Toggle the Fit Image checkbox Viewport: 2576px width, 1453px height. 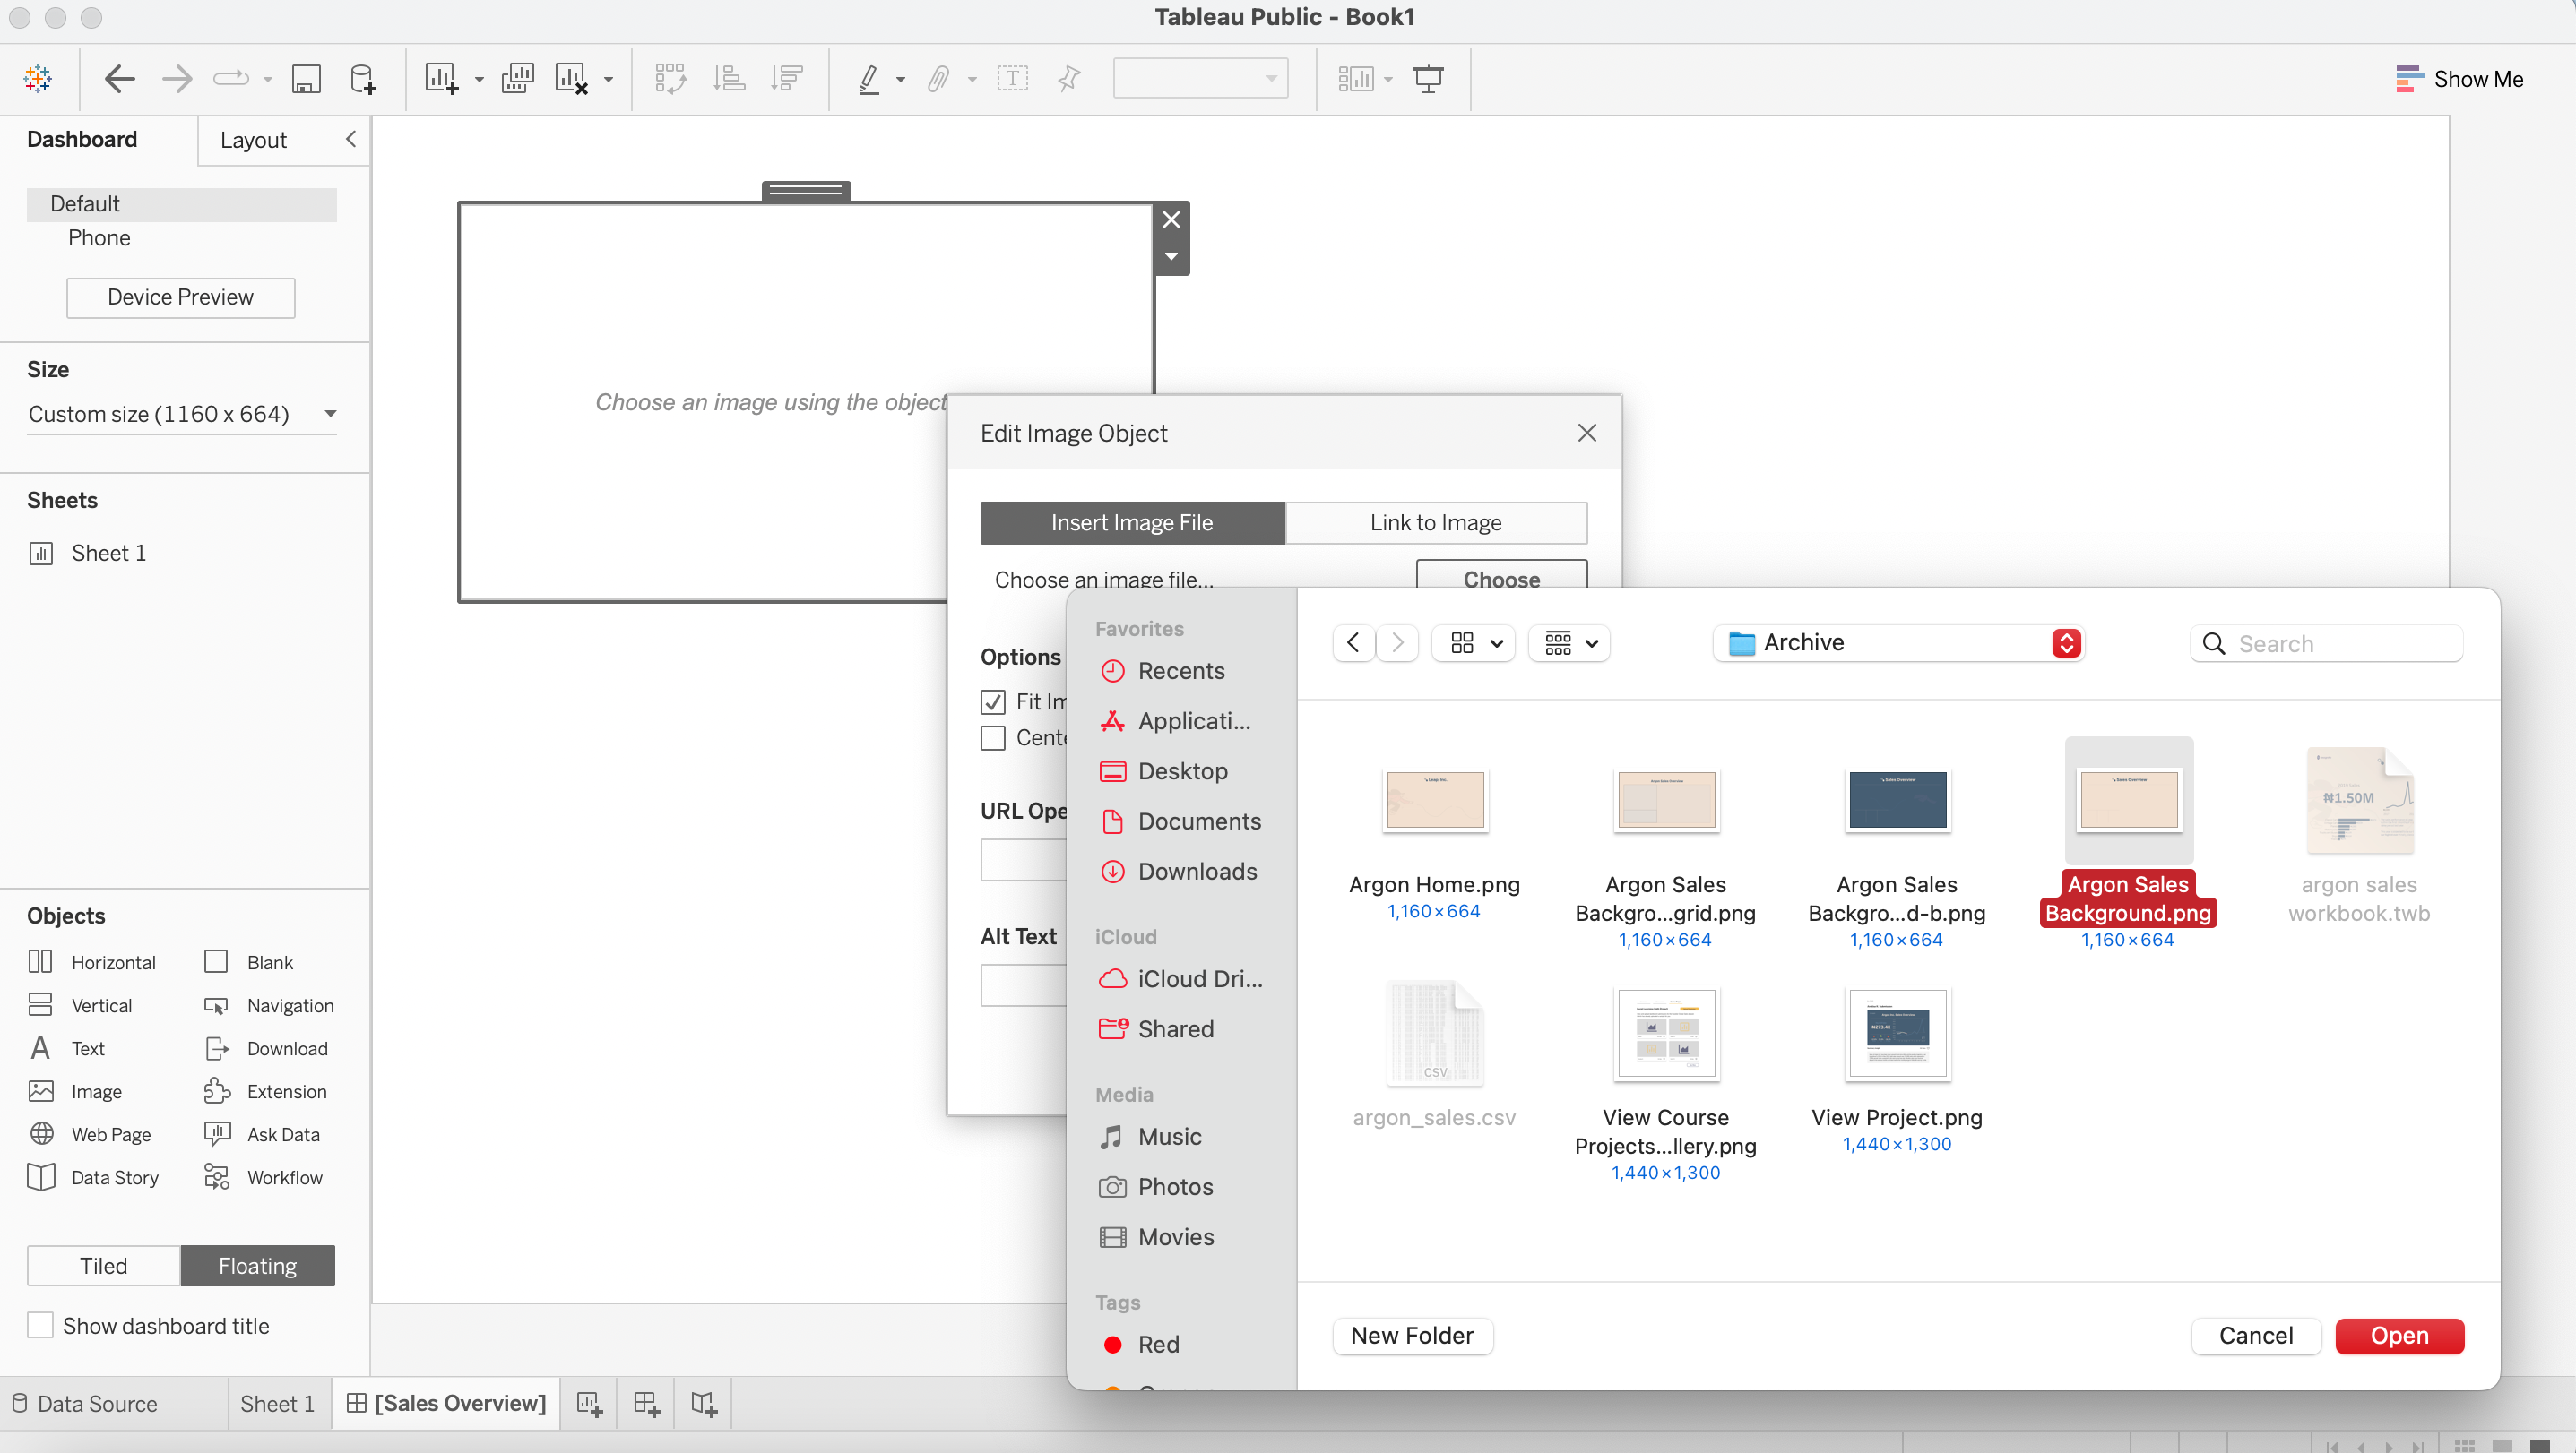pos(993,701)
